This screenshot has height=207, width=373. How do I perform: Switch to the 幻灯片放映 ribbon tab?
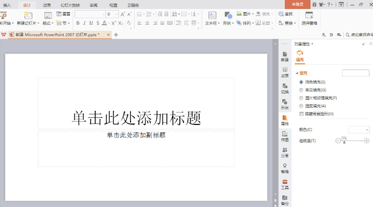70,5
